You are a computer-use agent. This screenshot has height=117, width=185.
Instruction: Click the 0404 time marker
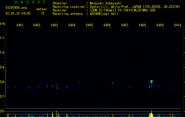pos(72,25)
